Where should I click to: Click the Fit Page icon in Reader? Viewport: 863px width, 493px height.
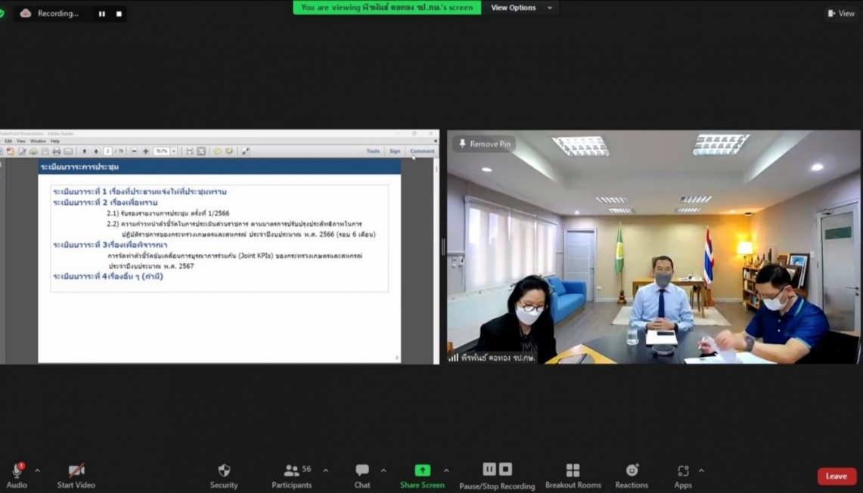point(201,151)
